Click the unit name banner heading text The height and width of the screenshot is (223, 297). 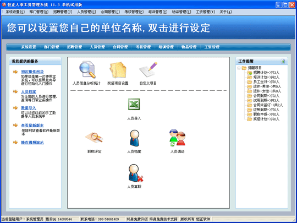coord(108,28)
